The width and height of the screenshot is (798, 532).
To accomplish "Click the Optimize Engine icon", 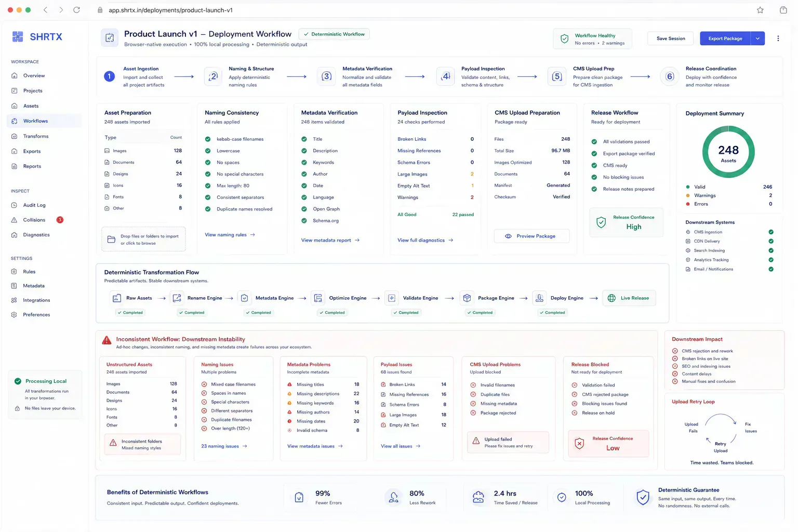I will pos(318,298).
